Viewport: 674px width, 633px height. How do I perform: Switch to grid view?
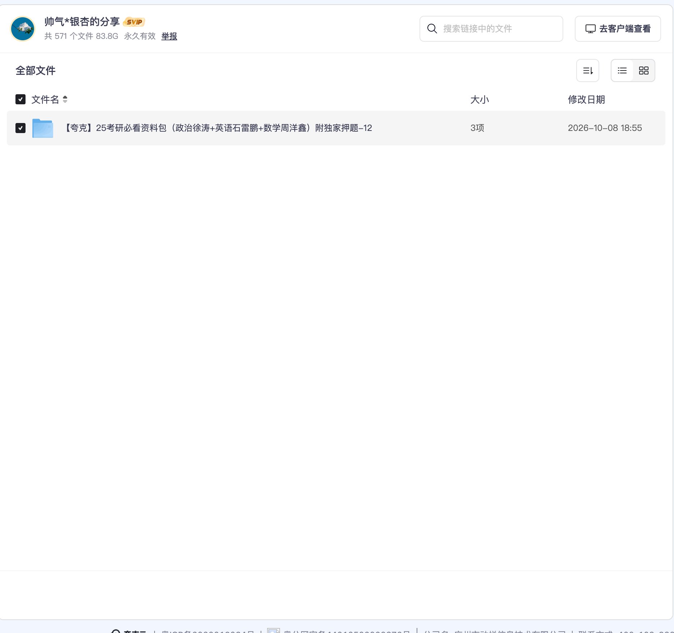click(644, 70)
